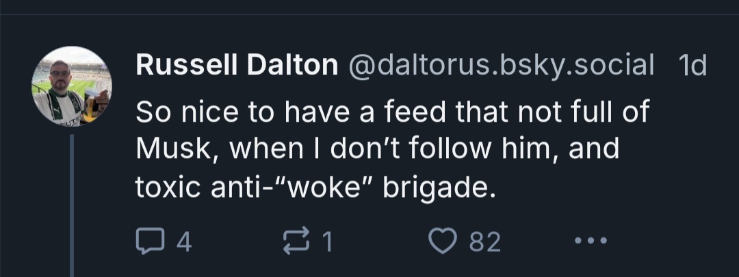Click the line "toxic anti-woke brigade."
The image size is (739, 277).
tap(315, 187)
